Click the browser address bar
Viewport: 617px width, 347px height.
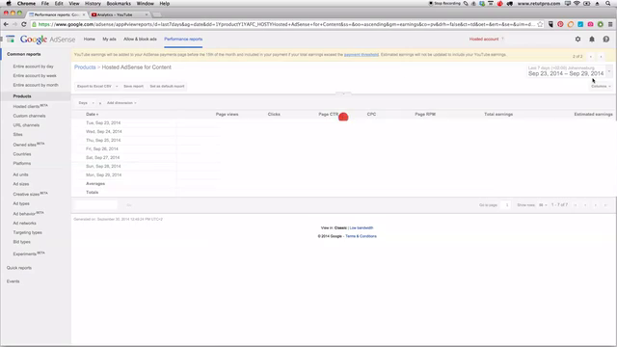click(x=286, y=24)
